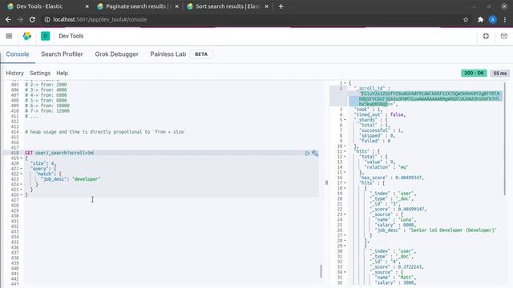513x288 pixels.
Task: Click the response pane vertical scrollbar
Action: pyautogui.click(x=505, y=138)
